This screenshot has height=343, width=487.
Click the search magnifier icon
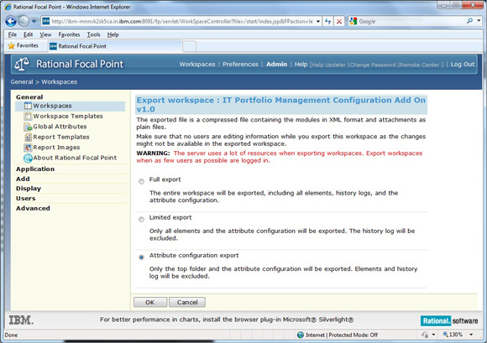469,21
